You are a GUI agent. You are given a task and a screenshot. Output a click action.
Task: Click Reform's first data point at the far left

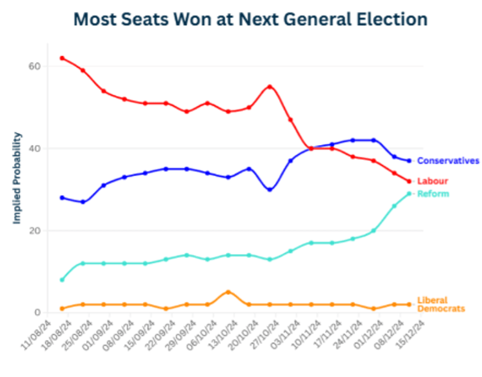62,280
